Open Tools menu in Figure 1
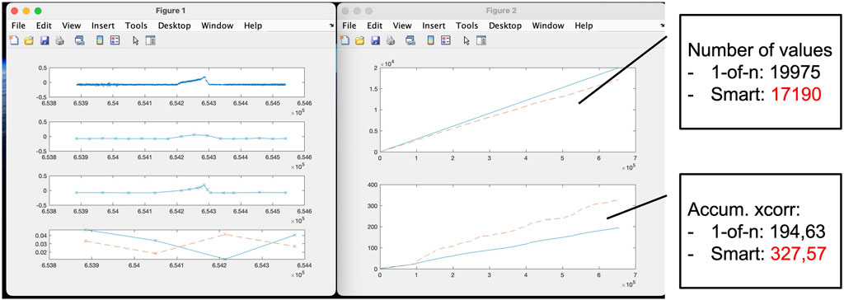844x300 pixels. [136, 26]
